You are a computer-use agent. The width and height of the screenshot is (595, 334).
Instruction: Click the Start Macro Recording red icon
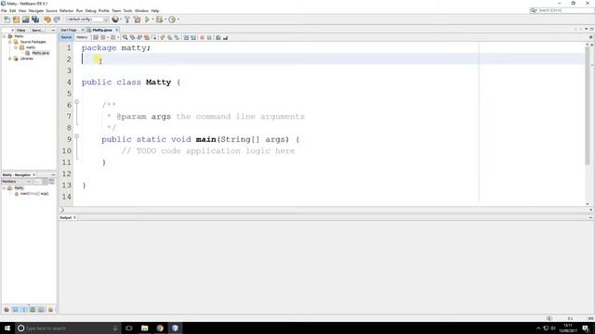[x=202, y=37]
